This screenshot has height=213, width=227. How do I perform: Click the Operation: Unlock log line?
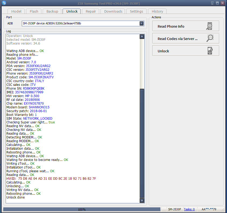[20, 36]
